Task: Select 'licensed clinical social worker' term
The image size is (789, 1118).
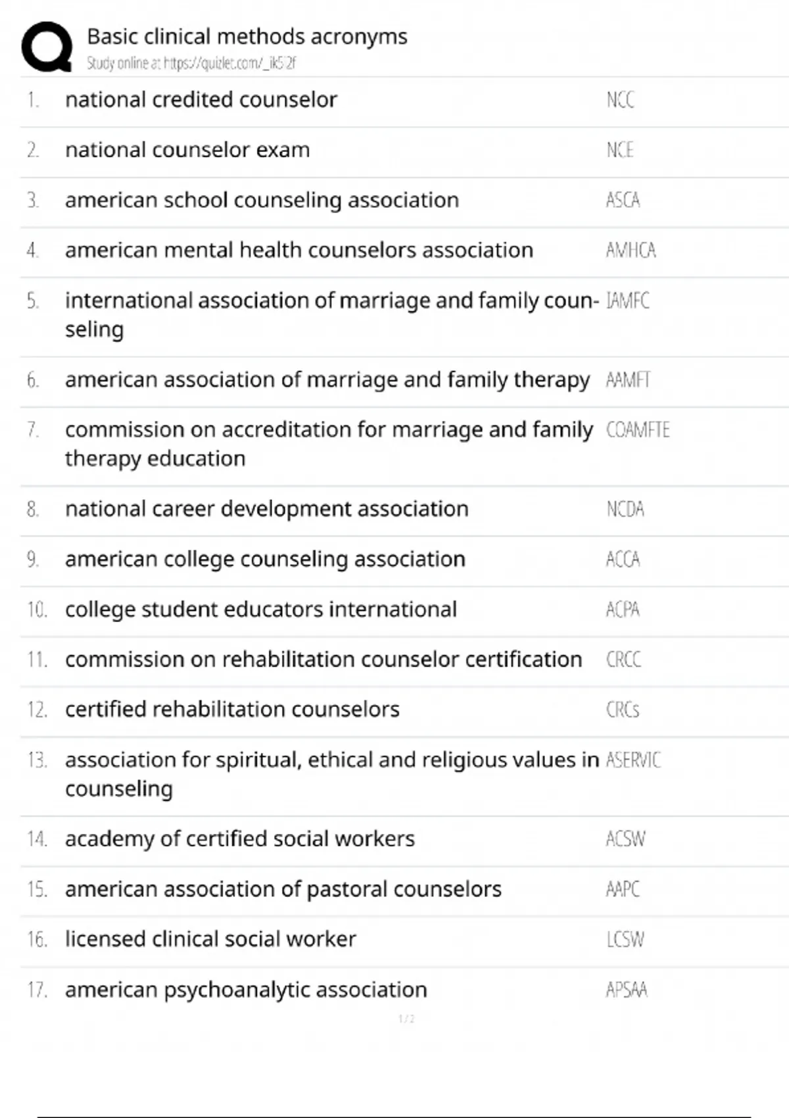Action: pos(210,939)
